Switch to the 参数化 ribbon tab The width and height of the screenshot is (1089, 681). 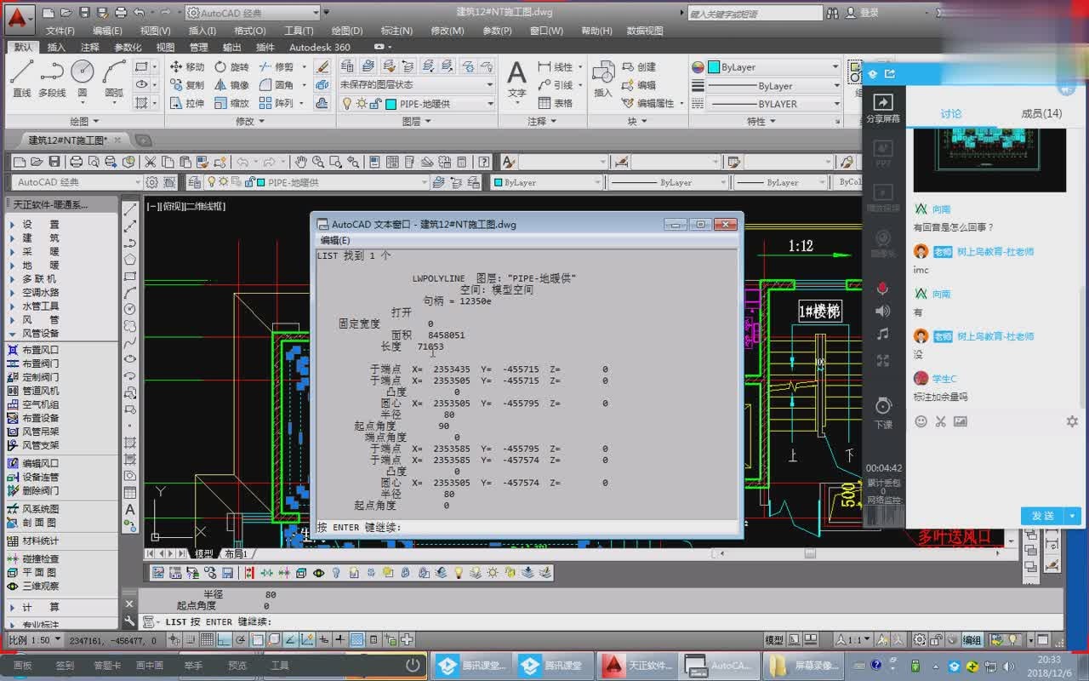(x=128, y=48)
